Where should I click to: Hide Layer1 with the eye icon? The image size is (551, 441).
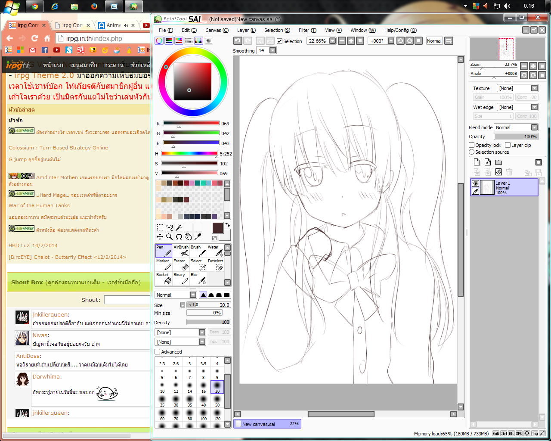tap(475, 183)
